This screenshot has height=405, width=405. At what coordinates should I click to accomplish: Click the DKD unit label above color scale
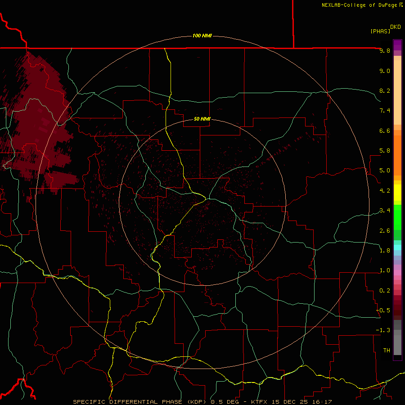tap(395, 27)
